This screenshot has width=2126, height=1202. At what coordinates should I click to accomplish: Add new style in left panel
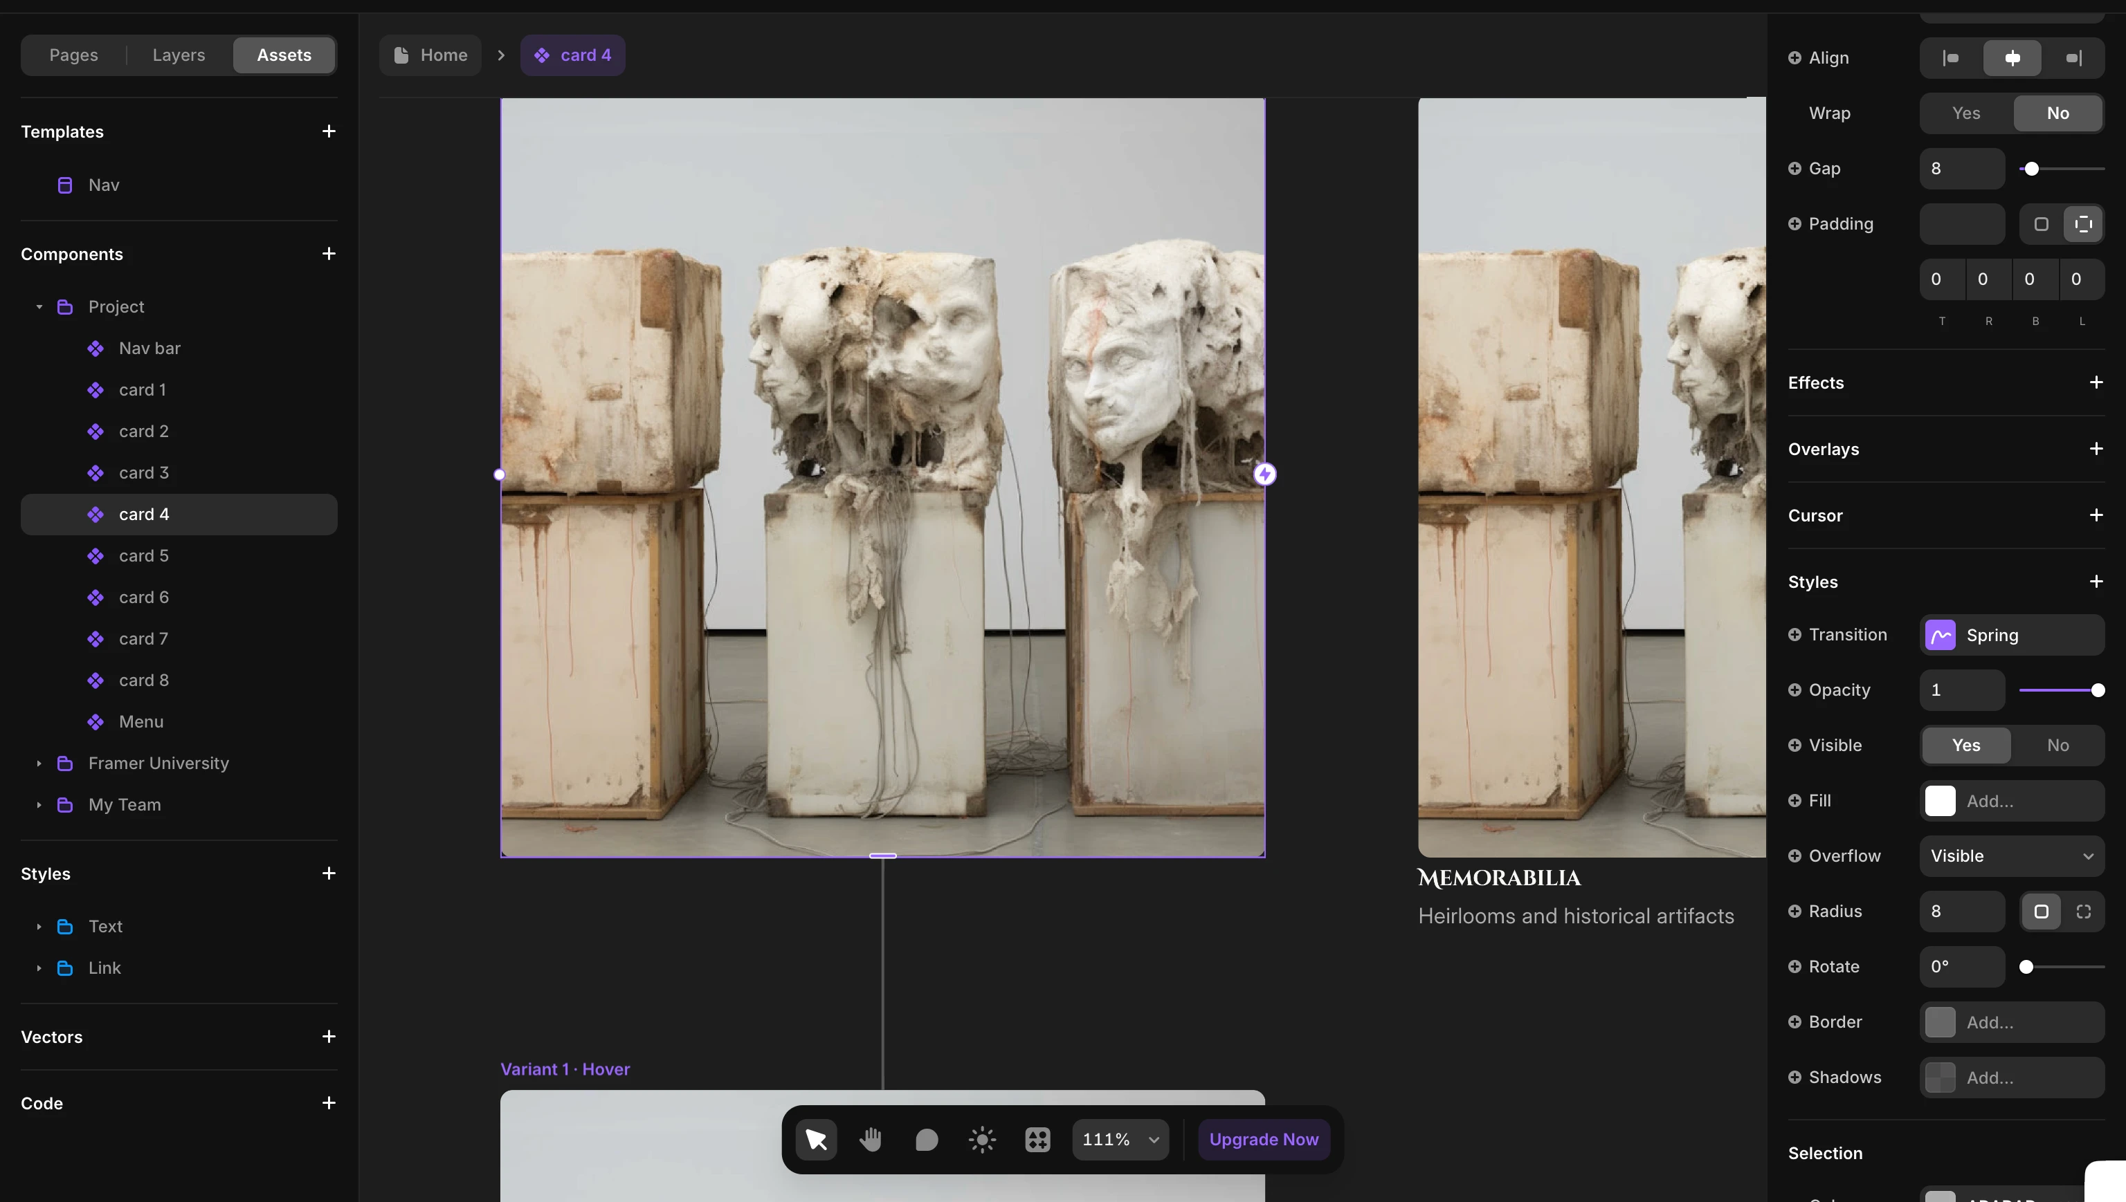click(x=329, y=873)
